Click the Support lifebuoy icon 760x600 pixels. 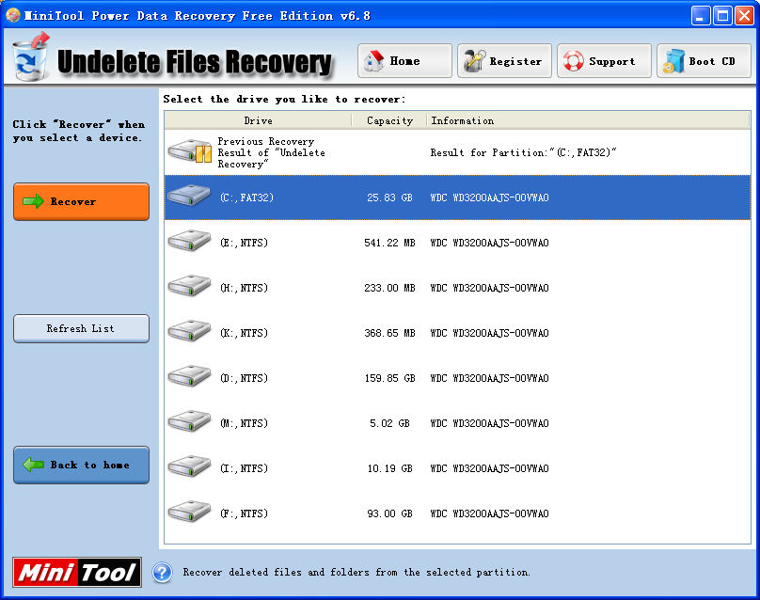click(574, 61)
